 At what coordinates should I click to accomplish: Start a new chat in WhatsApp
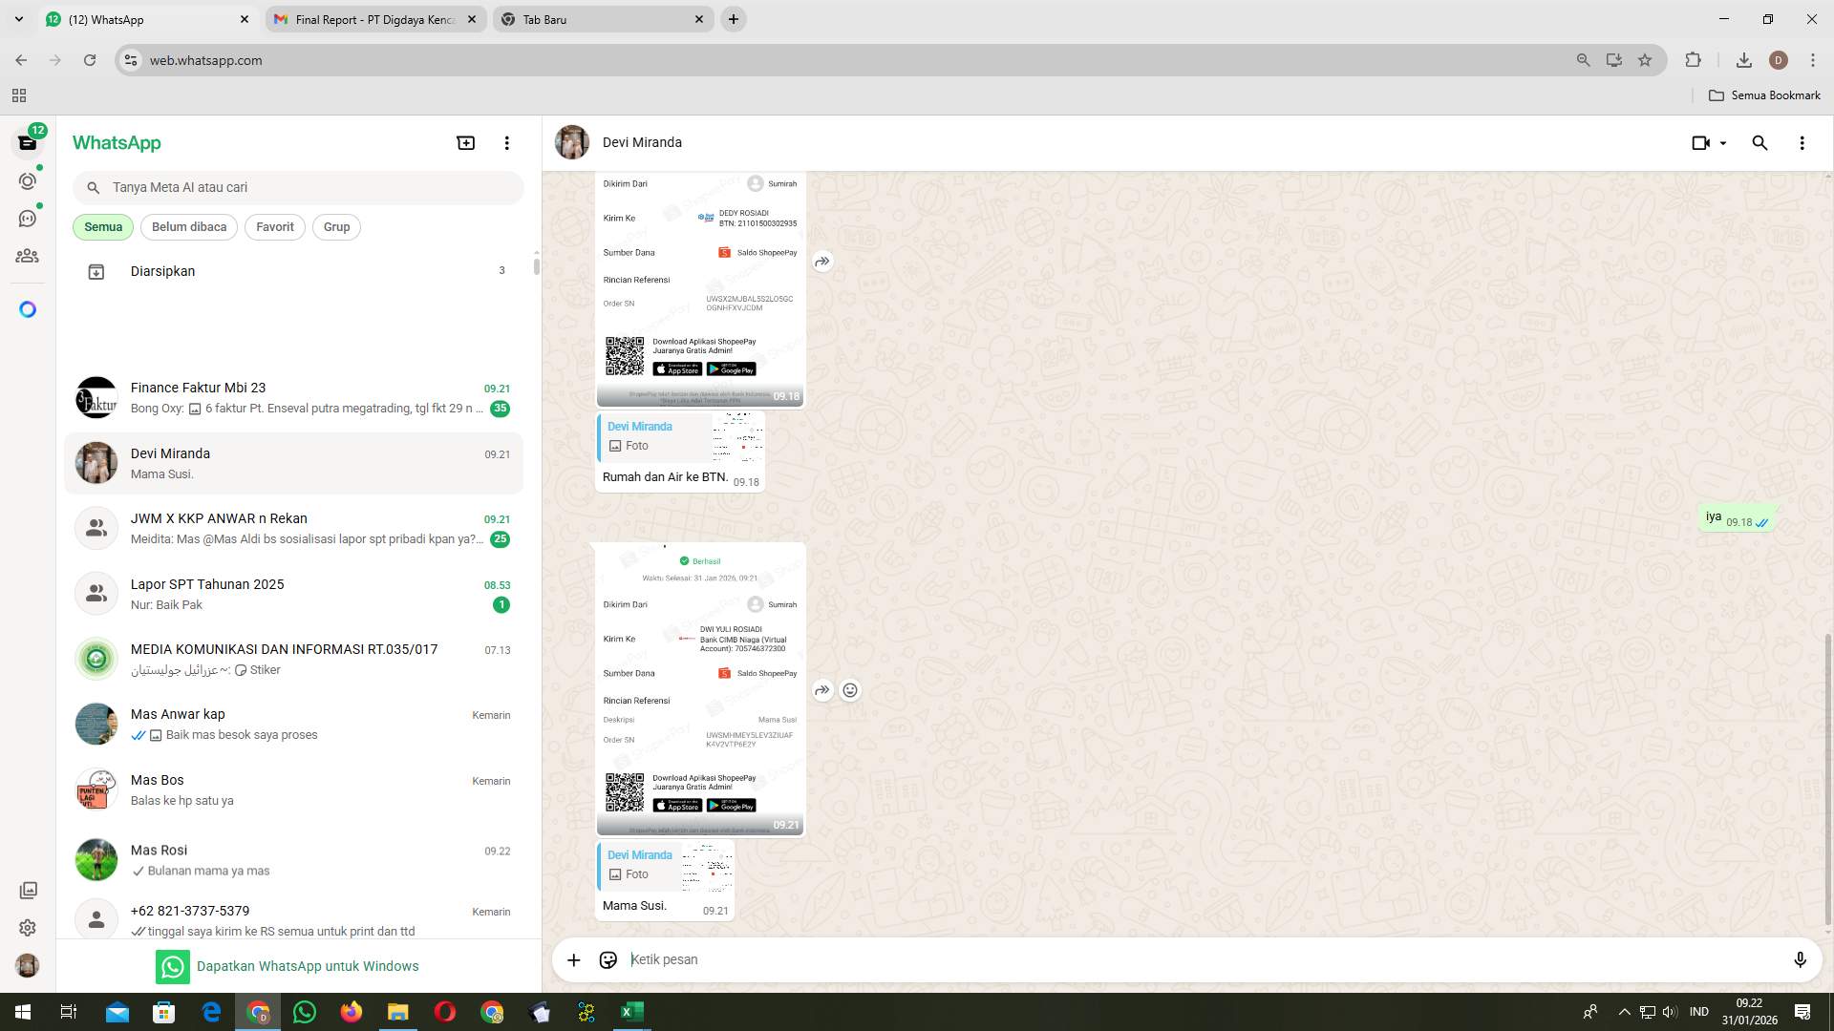pos(465,142)
